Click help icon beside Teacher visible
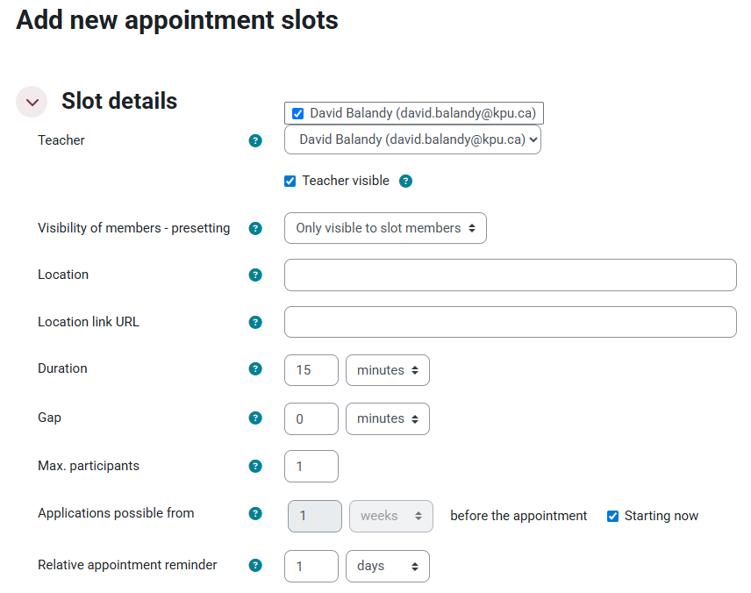751x593 pixels. (x=405, y=182)
